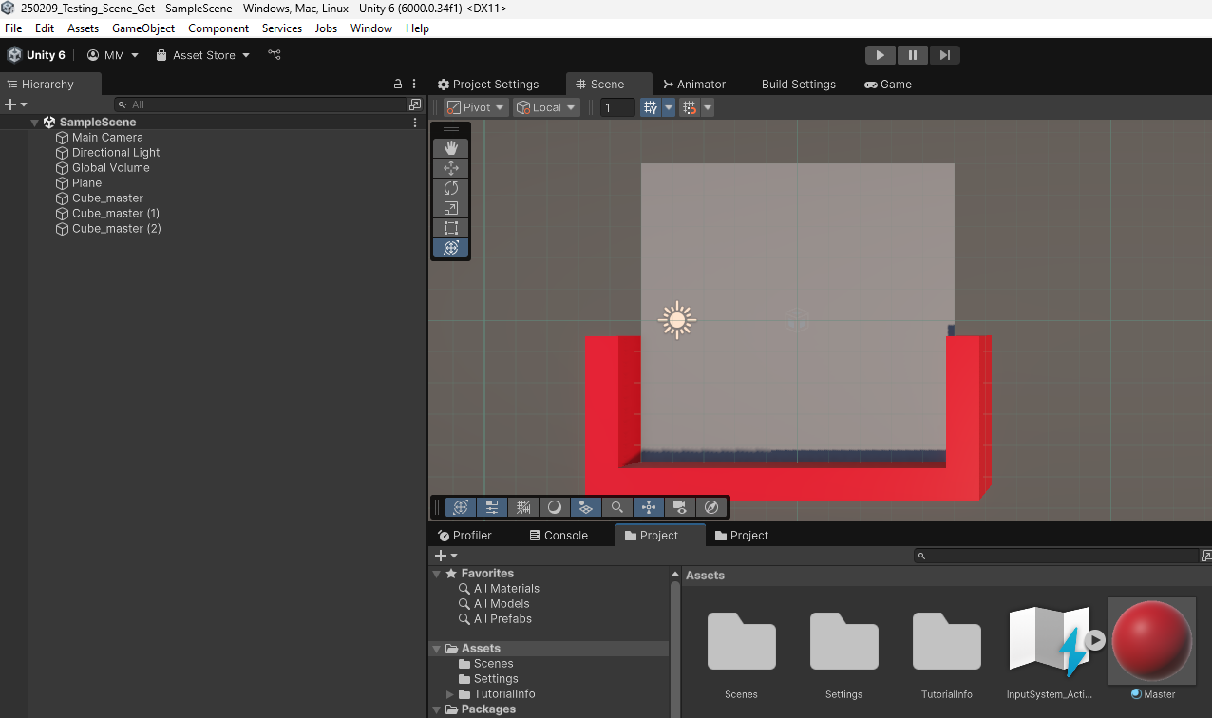Open the Project create (+) dropdown
Screen dimensions: 1212x718
(446, 556)
